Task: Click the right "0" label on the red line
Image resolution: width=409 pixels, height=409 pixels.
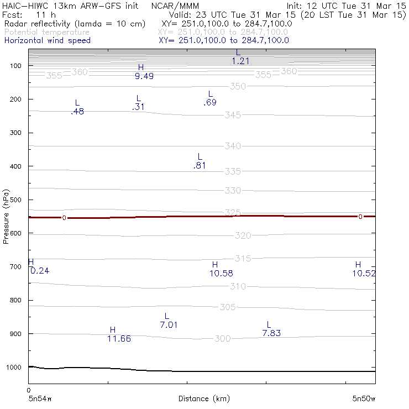Action: click(360, 217)
